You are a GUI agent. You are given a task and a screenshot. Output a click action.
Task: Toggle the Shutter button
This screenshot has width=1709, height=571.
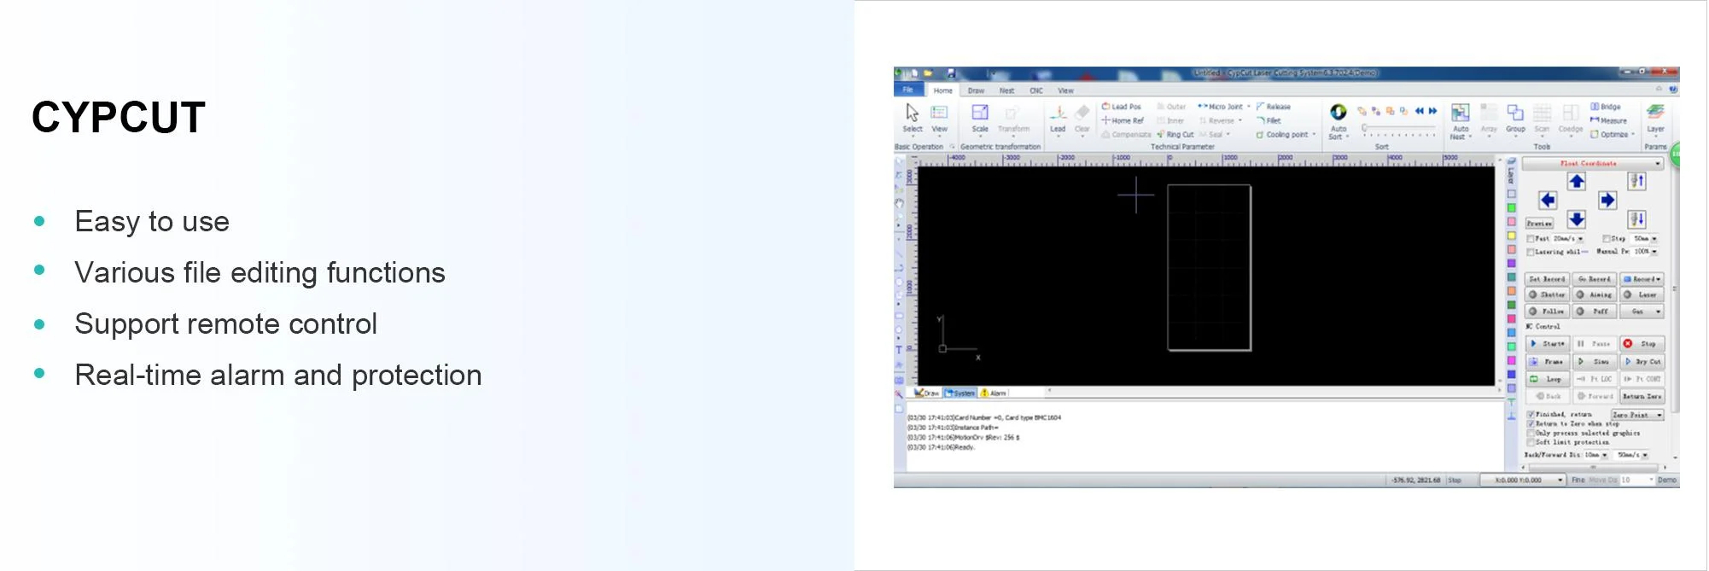point(1548,294)
